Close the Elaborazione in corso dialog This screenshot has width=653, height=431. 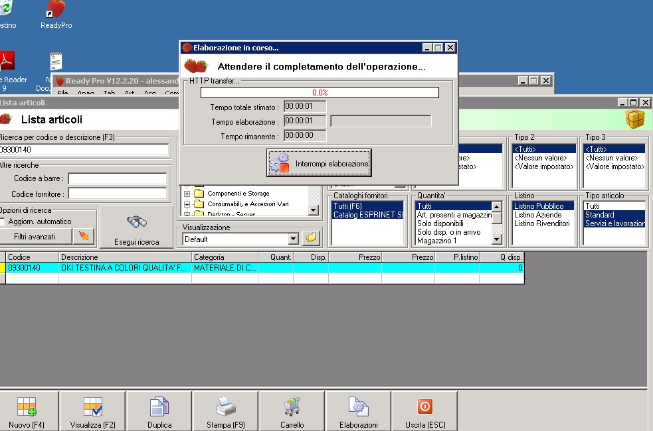click(x=450, y=47)
